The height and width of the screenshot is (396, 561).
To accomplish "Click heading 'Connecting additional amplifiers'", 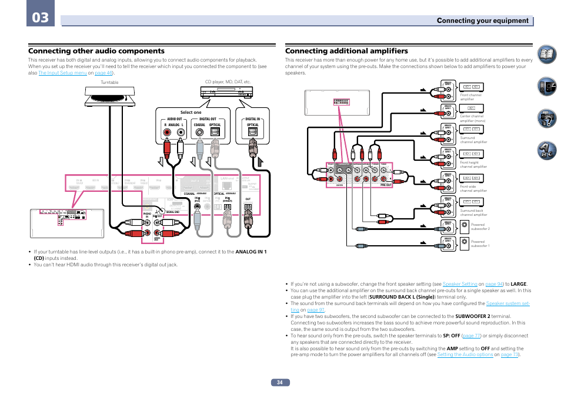I will click(x=346, y=51).
